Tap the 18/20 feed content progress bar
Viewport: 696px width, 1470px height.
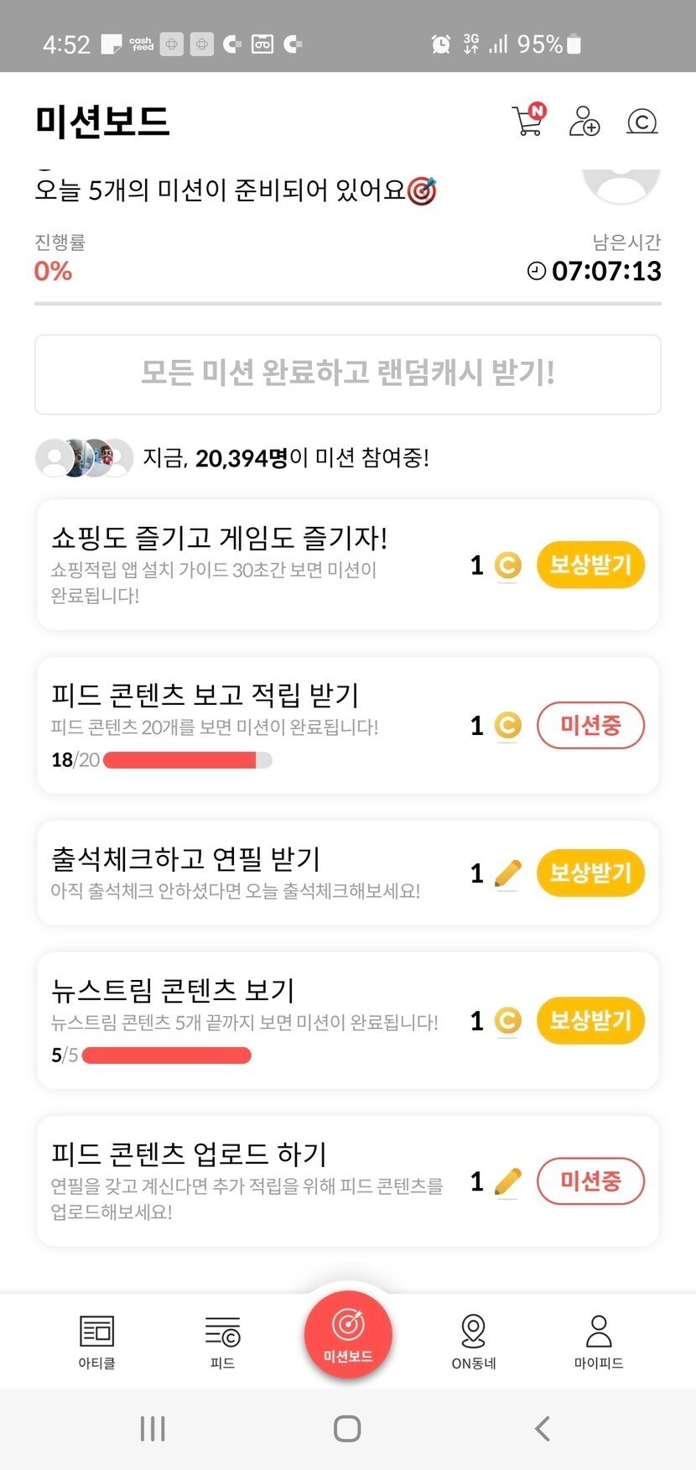187,760
